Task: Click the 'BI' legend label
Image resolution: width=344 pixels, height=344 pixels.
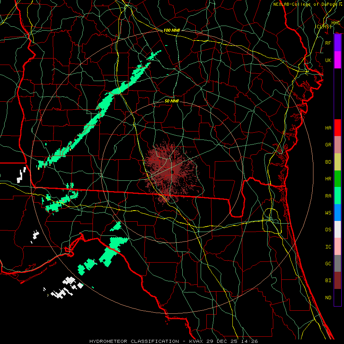Action: [328, 281]
